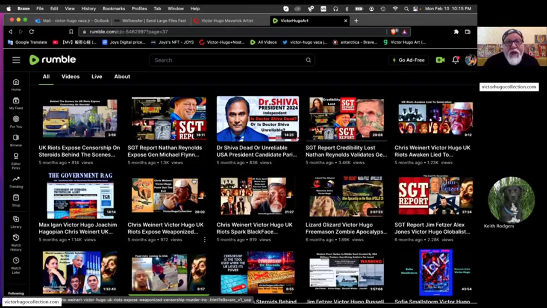Open the user profile avatar menu

click(x=470, y=60)
